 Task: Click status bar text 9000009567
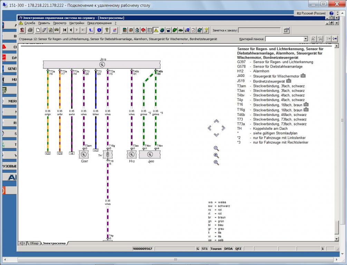pyautogui.click(x=143, y=249)
